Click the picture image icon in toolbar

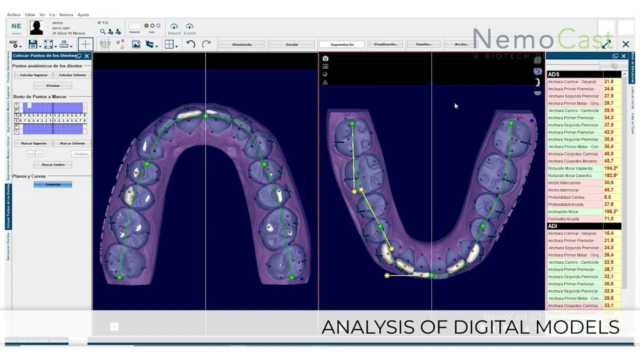coord(136,44)
